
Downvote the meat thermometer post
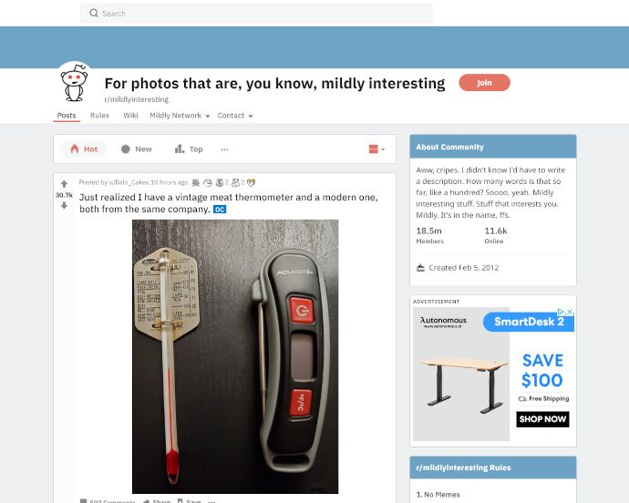pos(64,206)
